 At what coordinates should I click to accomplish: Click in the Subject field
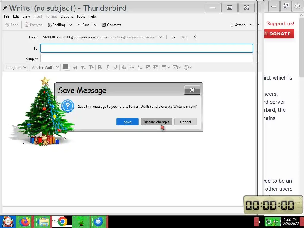tap(147, 58)
